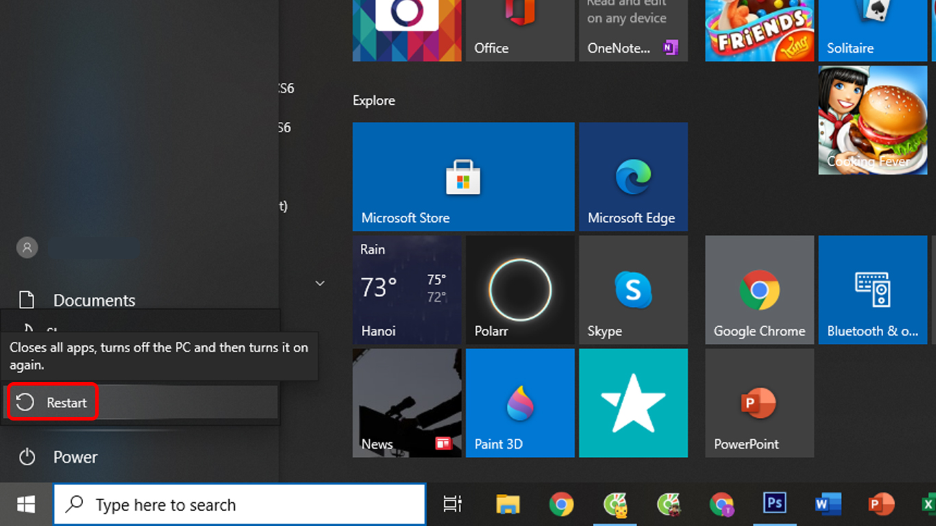Launch the Paint 3D tile
Screen dimensions: 936x526
click(x=519, y=403)
